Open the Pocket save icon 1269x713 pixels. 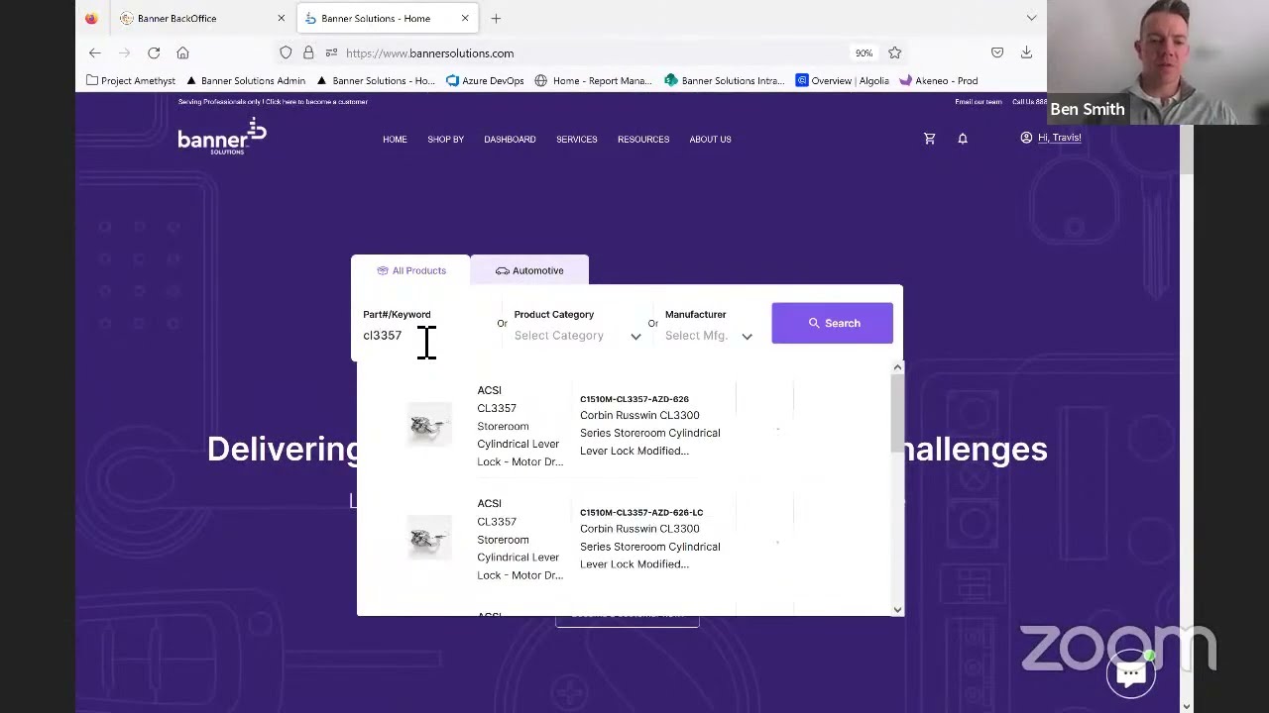(x=997, y=52)
